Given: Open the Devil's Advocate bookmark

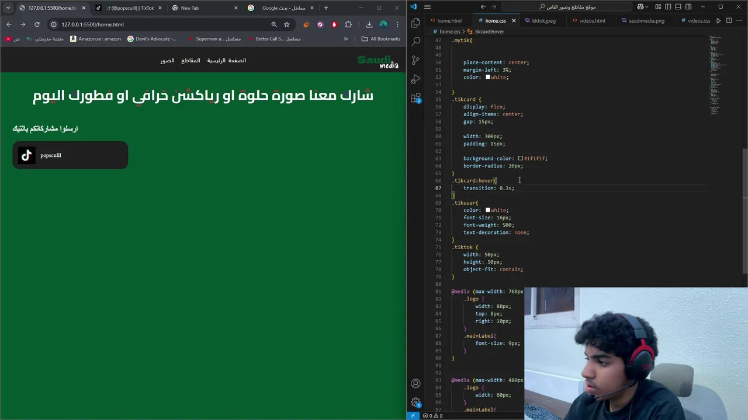Looking at the screenshot, I should pyautogui.click(x=152, y=38).
